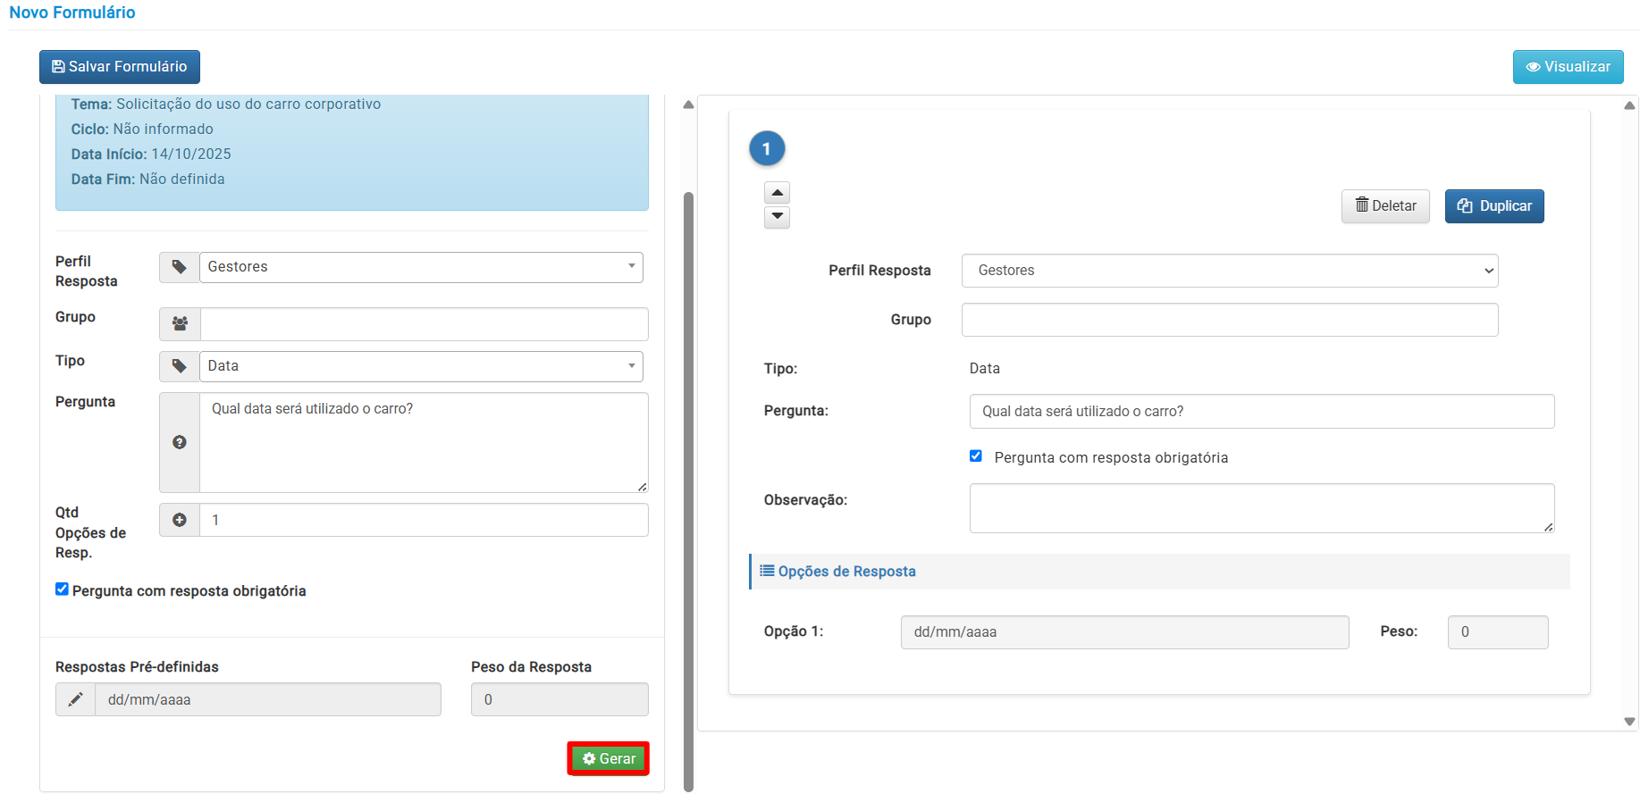1640x794 pixels.
Task: Click the green Gerar button
Action: point(609,758)
